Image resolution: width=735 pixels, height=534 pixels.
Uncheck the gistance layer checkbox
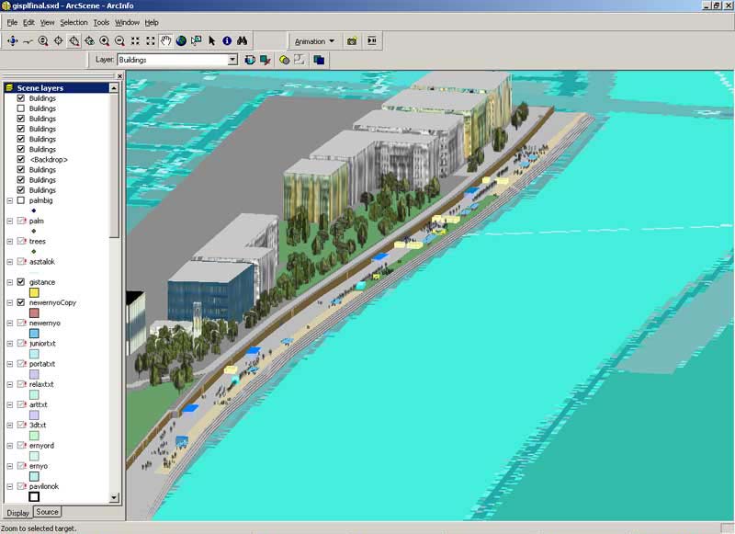[x=21, y=282]
